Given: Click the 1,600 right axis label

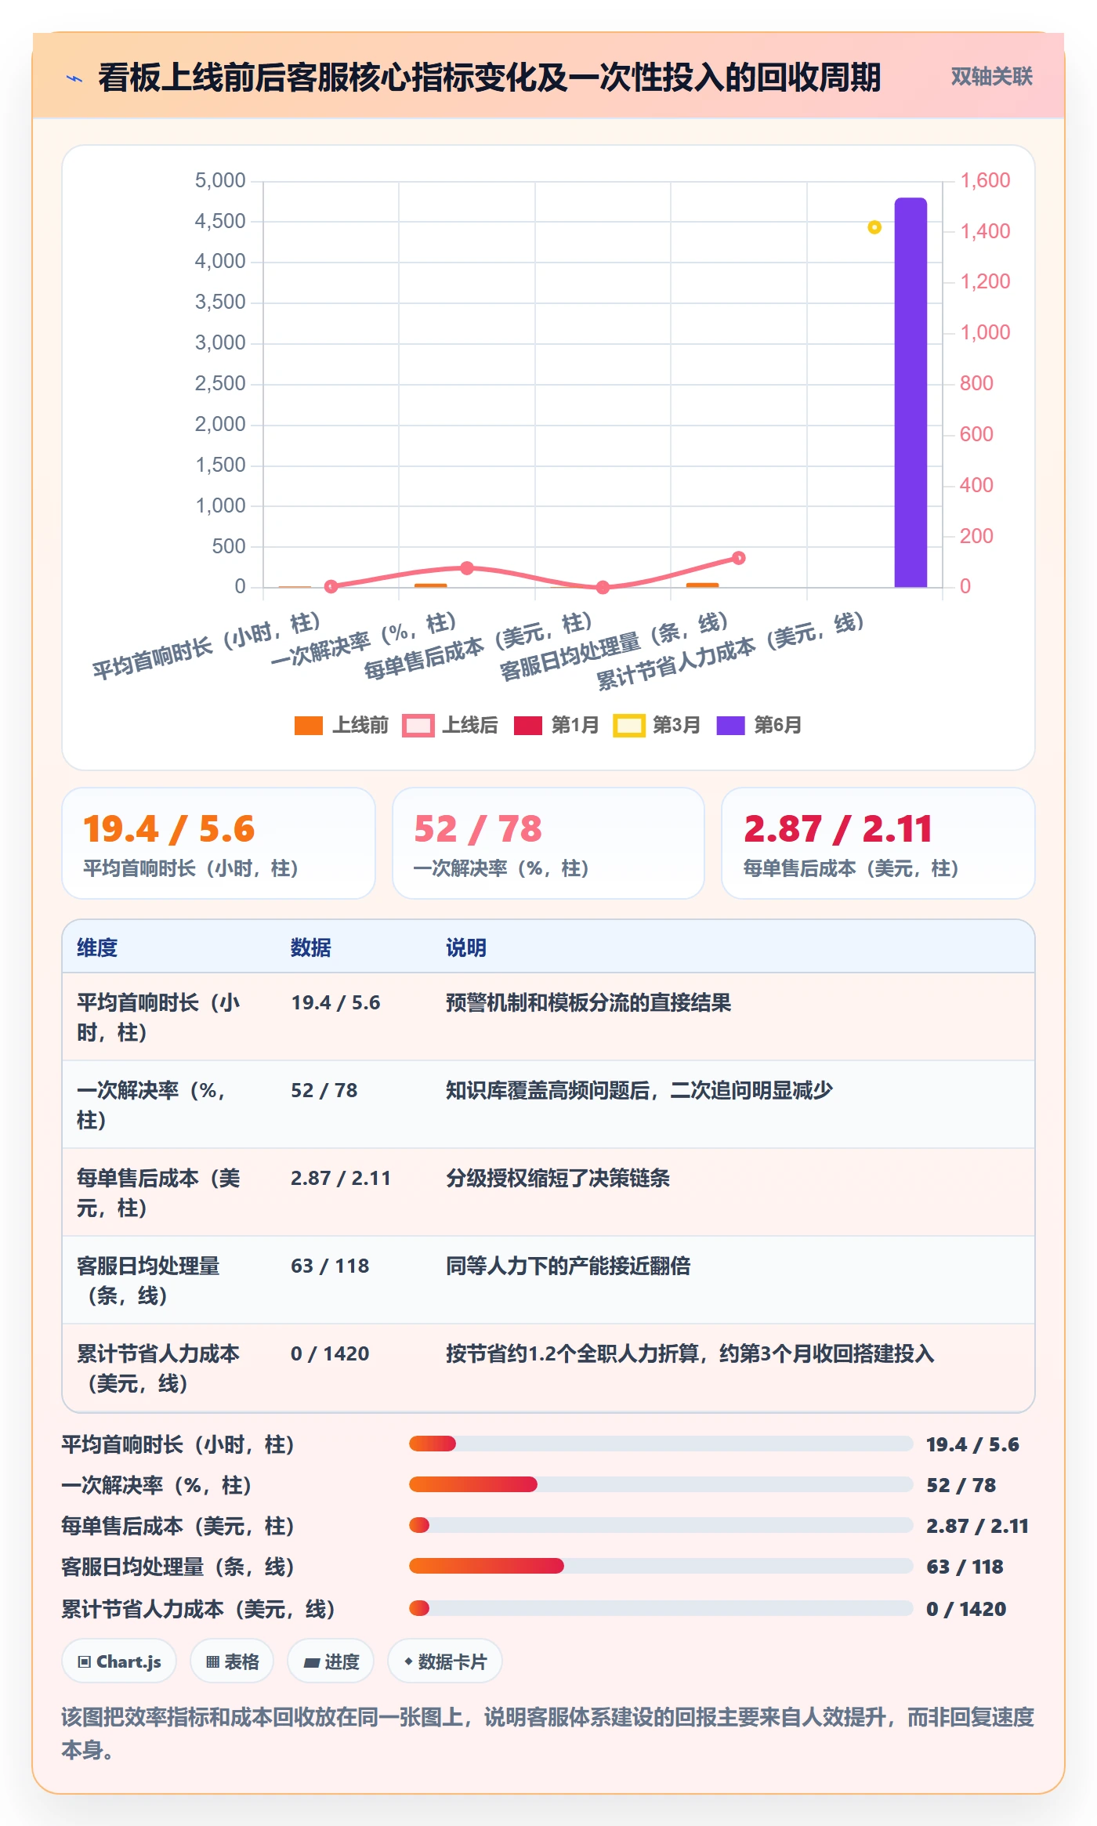Looking at the screenshot, I should pos(985,181).
